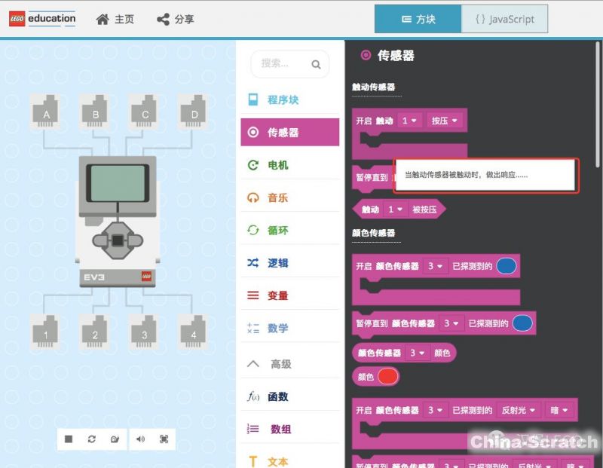Click the share icon labeled 分享
Image resolution: width=603 pixels, height=468 pixels.
175,19
